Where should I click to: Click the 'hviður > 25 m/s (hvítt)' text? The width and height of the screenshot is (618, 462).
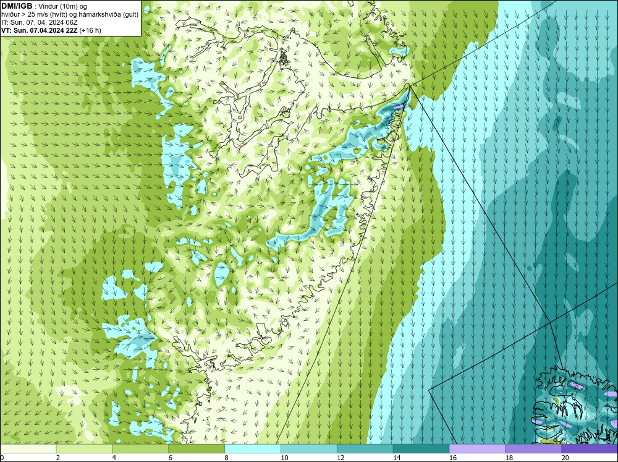pos(34,15)
